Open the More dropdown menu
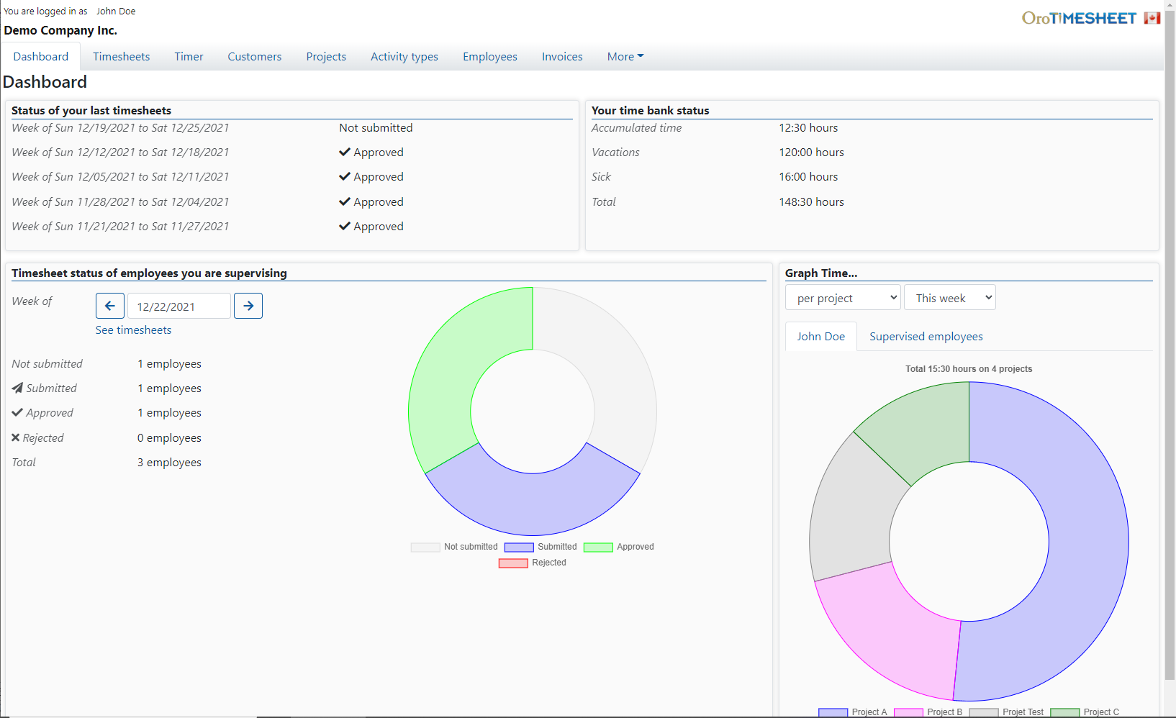 tap(623, 56)
